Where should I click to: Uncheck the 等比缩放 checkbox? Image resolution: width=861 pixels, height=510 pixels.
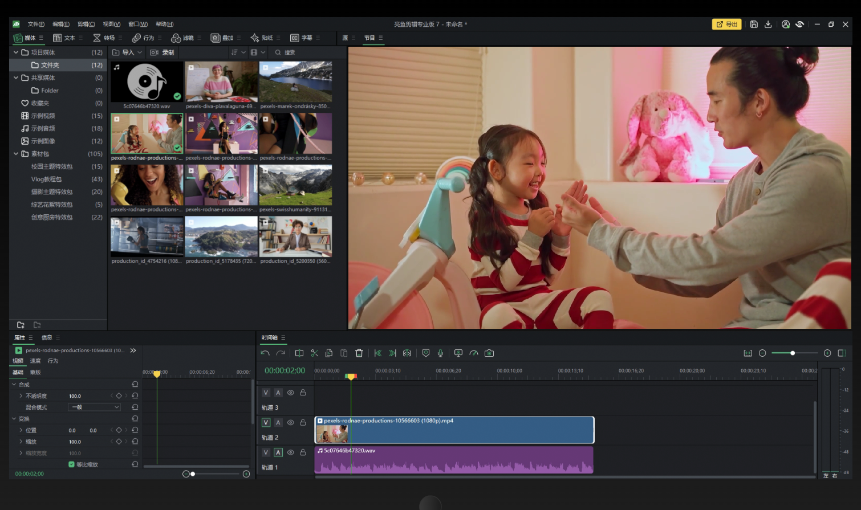pos(71,464)
